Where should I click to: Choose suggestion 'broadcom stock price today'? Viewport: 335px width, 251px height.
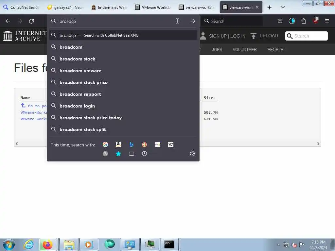123,118
